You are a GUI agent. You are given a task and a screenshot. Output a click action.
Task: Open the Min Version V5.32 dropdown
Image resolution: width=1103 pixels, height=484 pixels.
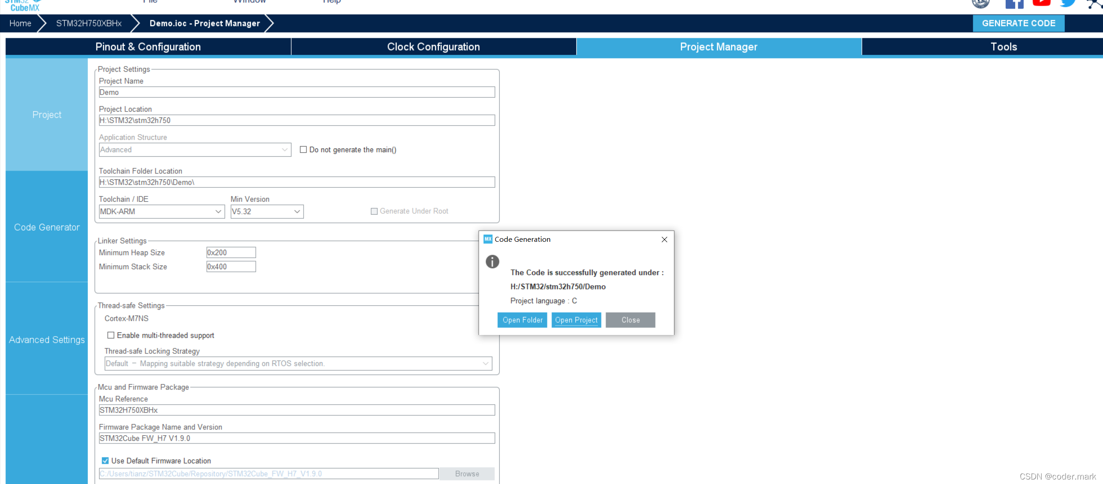point(267,212)
